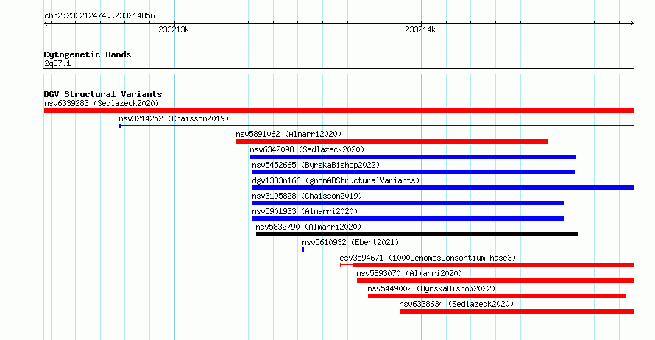Open nsv3195828 (Chaisson2019) label
The width and height of the screenshot is (655, 340).
[307, 196]
